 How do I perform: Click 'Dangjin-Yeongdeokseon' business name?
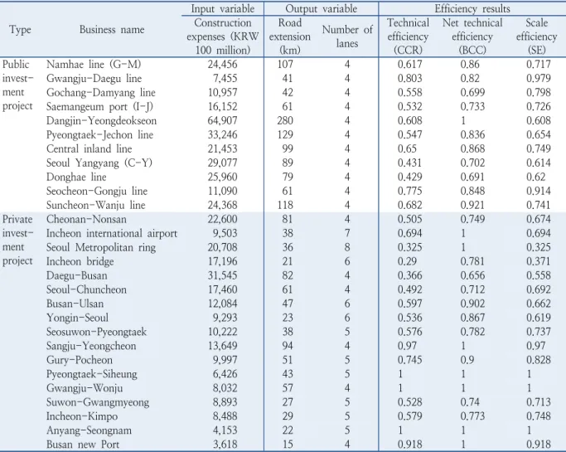click(x=101, y=121)
